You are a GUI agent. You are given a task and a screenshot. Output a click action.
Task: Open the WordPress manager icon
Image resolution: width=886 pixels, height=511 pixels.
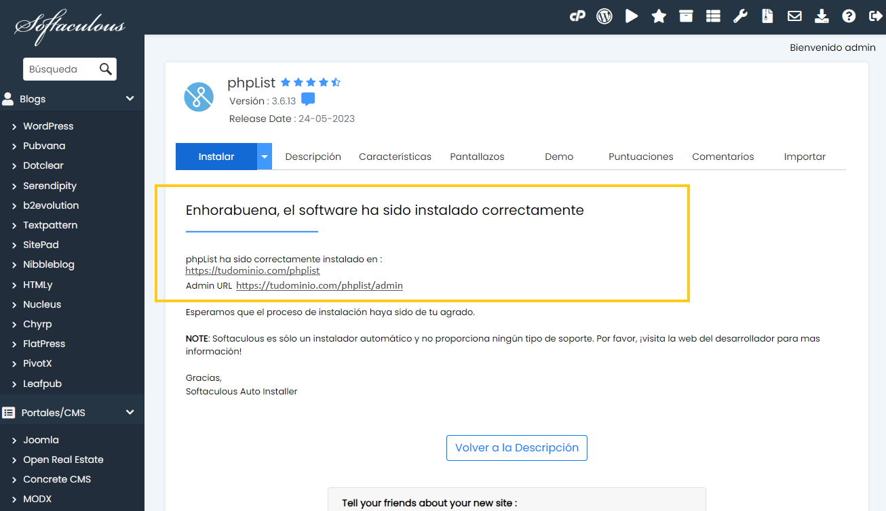point(604,16)
